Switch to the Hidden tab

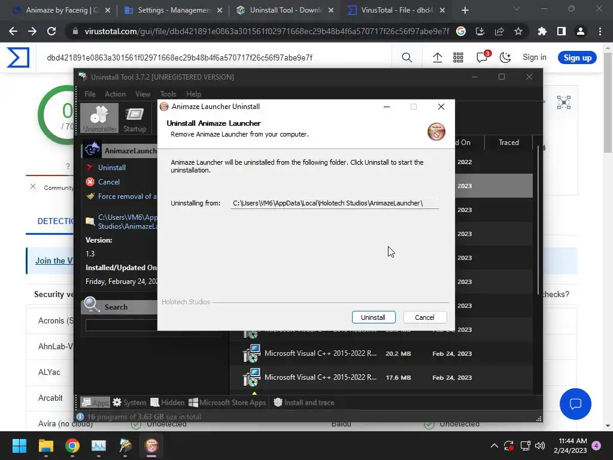[168, 402]
